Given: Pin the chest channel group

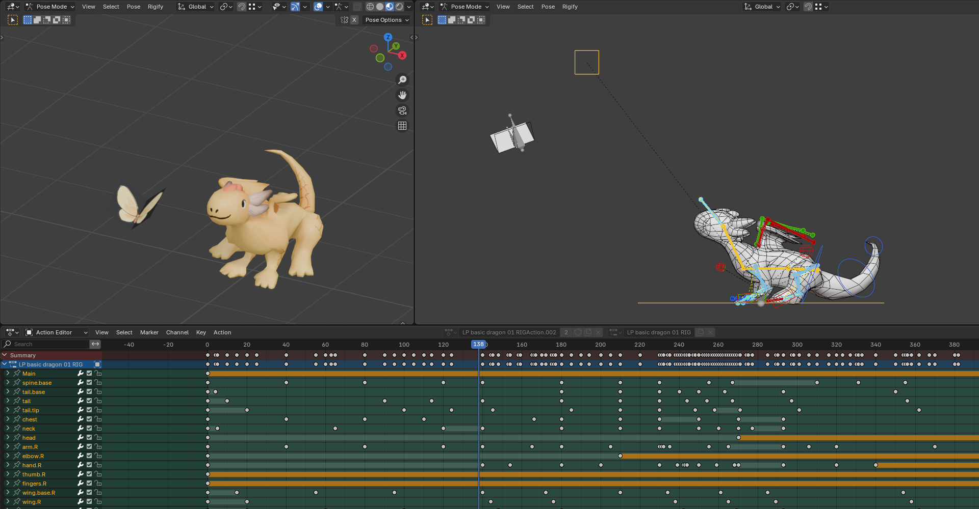Looking at the screenshot, I should click(17, 419).
